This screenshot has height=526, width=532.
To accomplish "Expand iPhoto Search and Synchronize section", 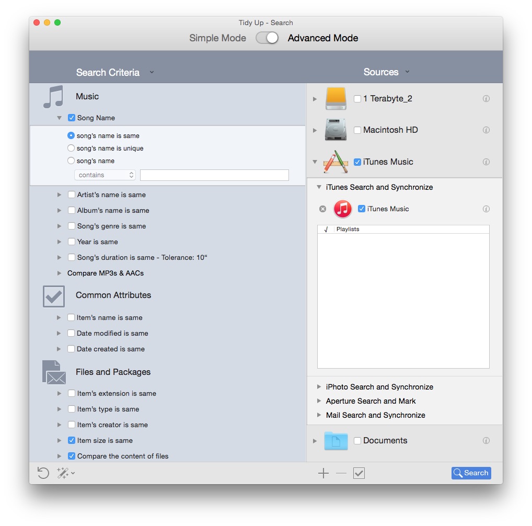I will [319, 387].
